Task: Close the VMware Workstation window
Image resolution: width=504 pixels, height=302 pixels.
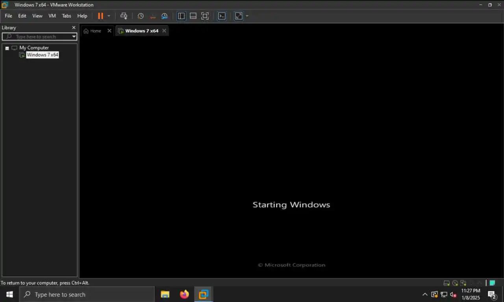Action: click(x=499, y=5)
